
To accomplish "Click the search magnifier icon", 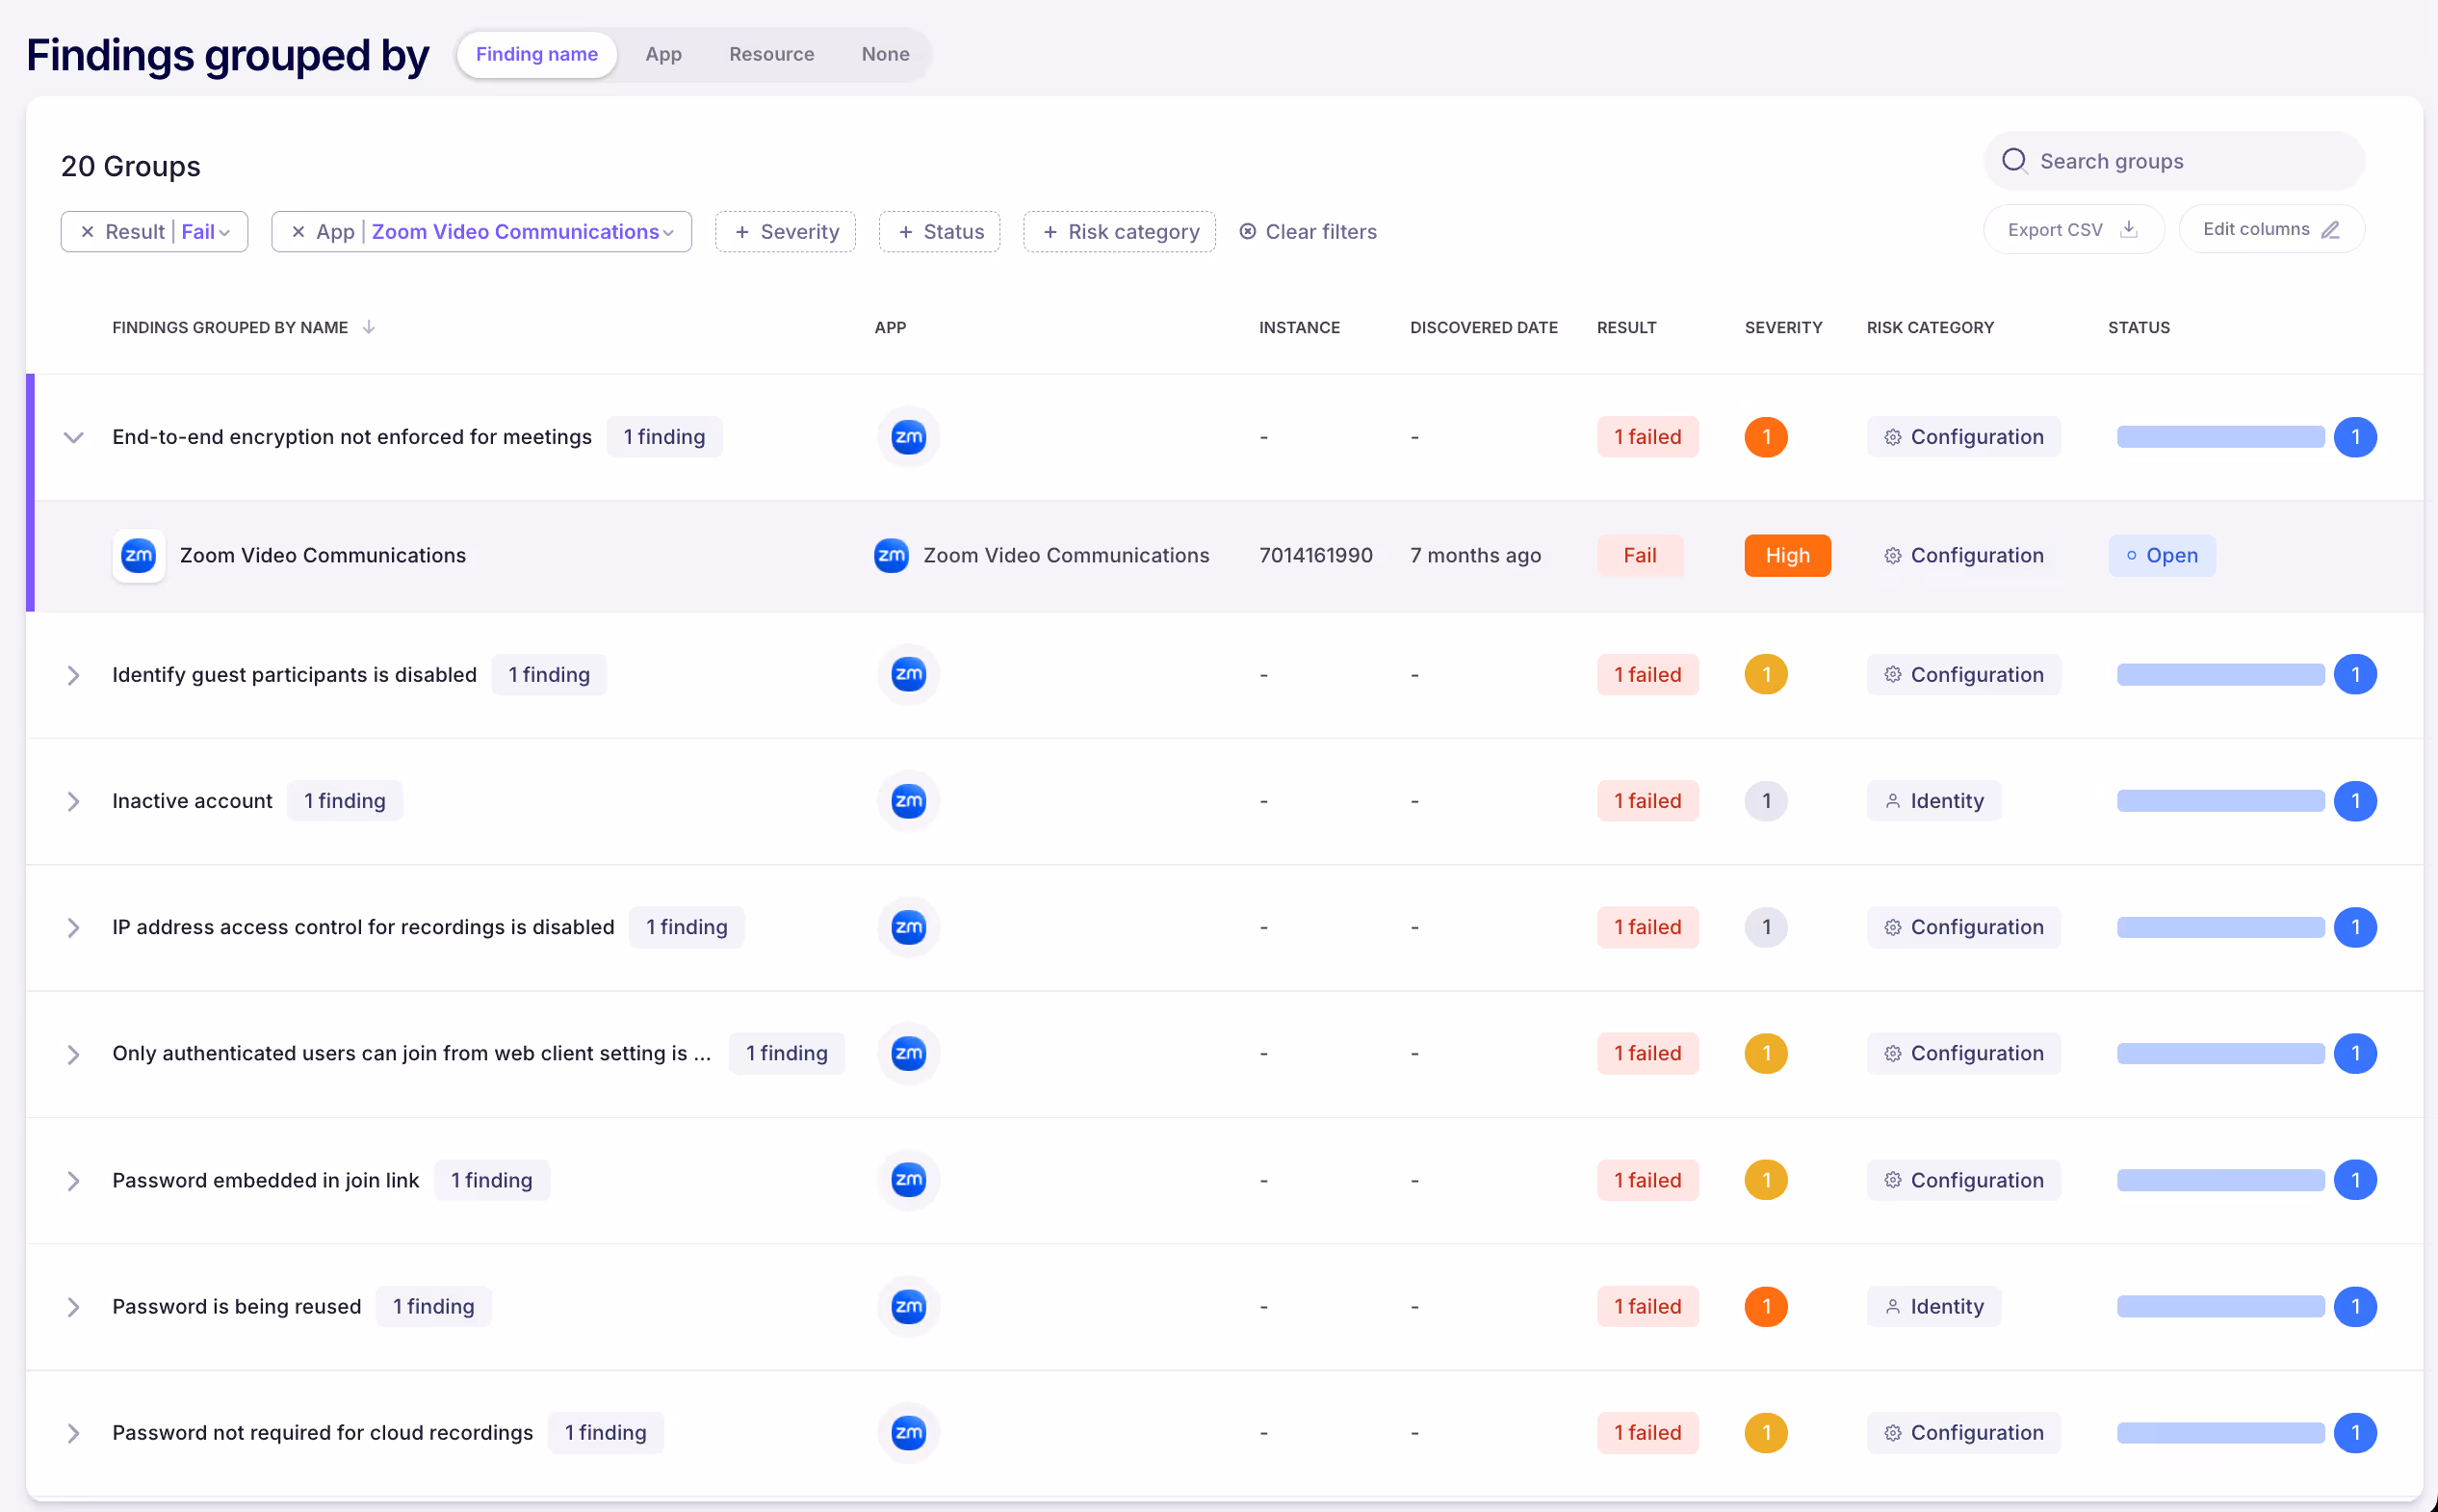I will 2014,161.
